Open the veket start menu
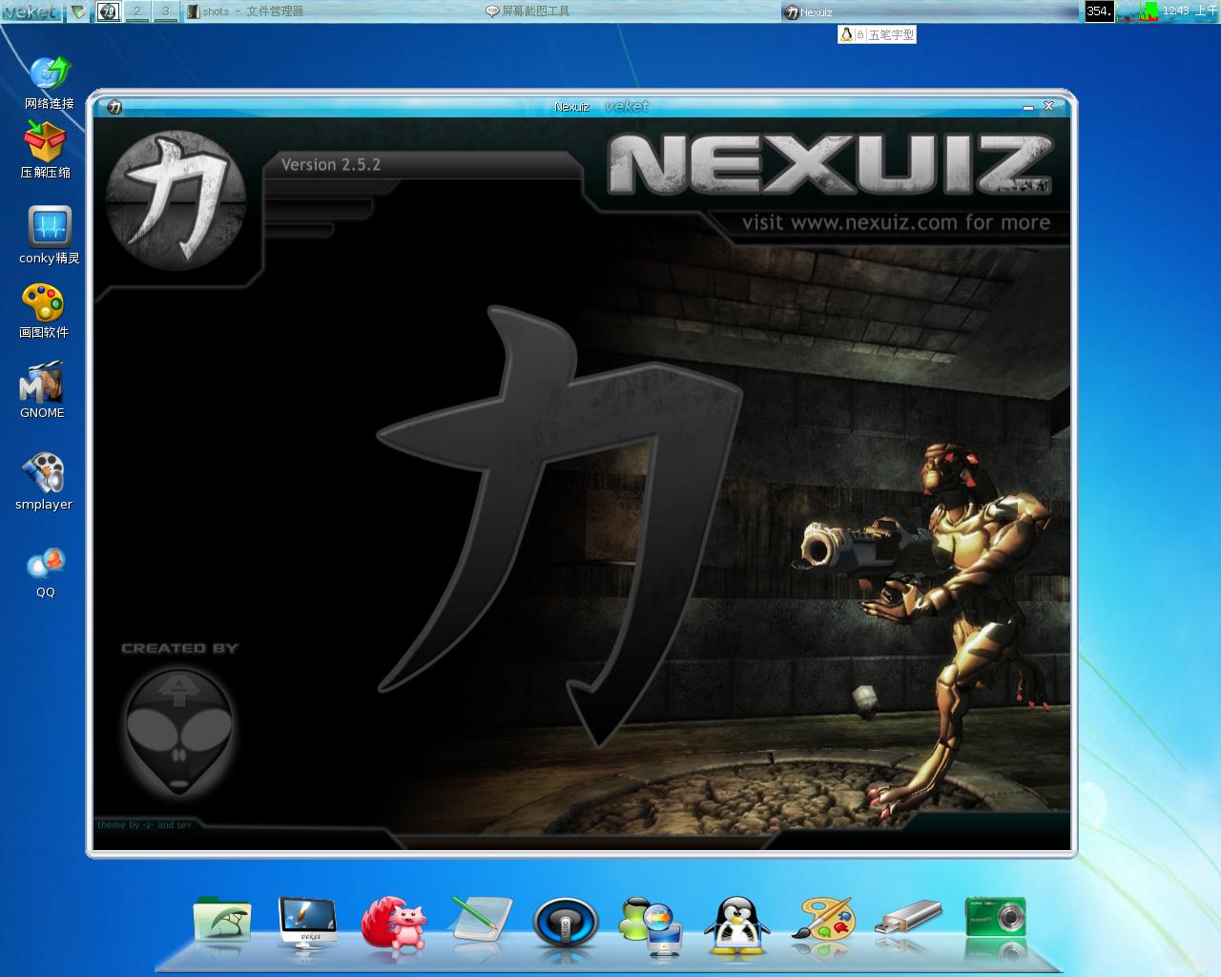Viewport: 1221px width, 977px height. tap(32, 11)
